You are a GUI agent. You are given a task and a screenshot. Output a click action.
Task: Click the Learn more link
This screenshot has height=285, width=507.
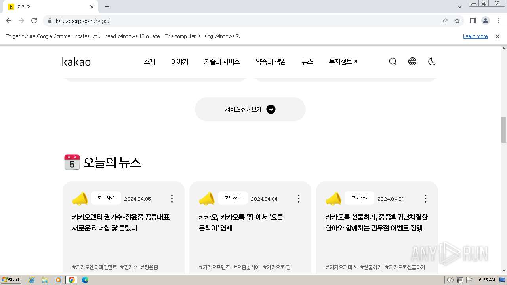475,36
